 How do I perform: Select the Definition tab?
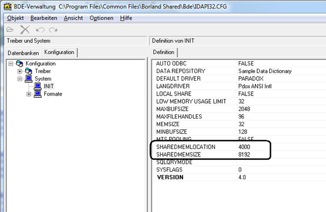pos(164,53)
